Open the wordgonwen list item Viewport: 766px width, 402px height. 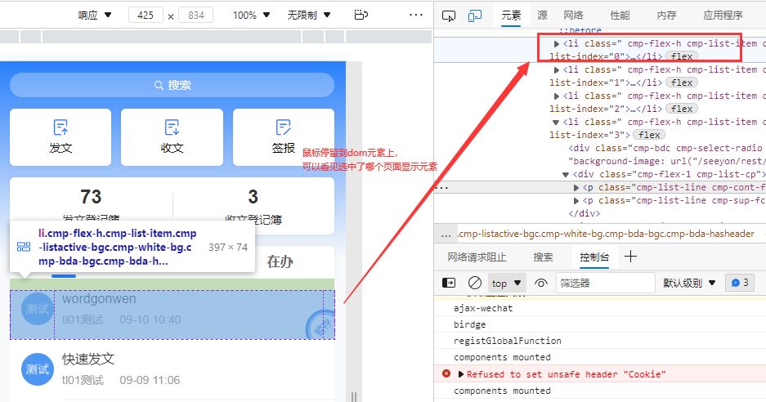(x=172, y=315)
